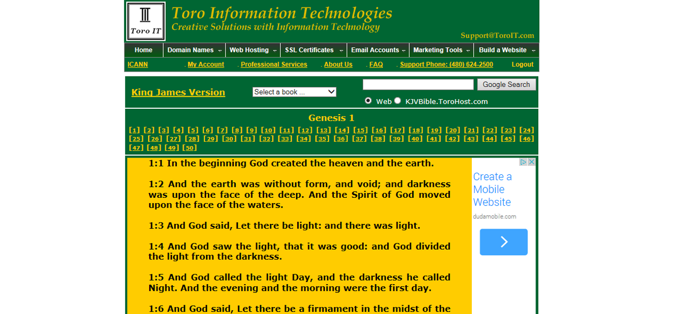680x314 pixels.
Task: Open chapter 46 link
Action: pos(527,139)
